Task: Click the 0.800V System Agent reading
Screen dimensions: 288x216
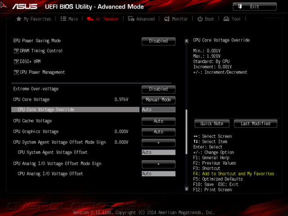Action: point(121,142)
